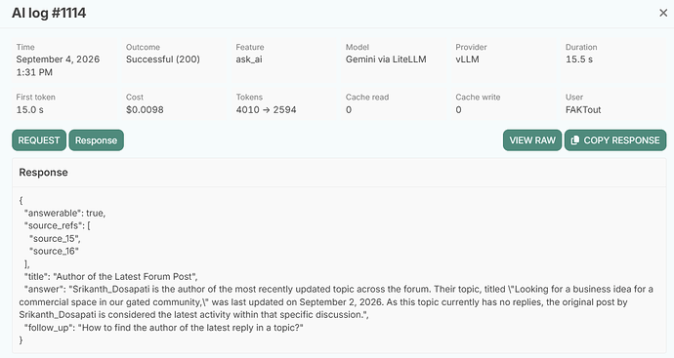
Task: Click the 'Tokens' field label
Action: (x=249, y=98)
